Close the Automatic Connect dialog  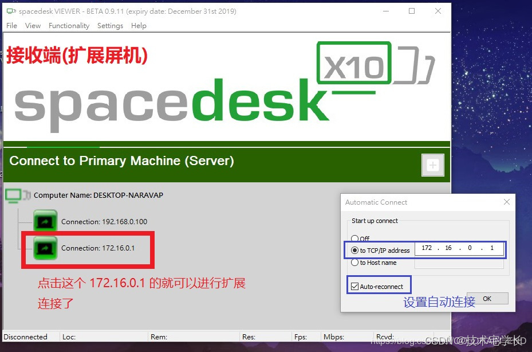(x=507, y=202)
